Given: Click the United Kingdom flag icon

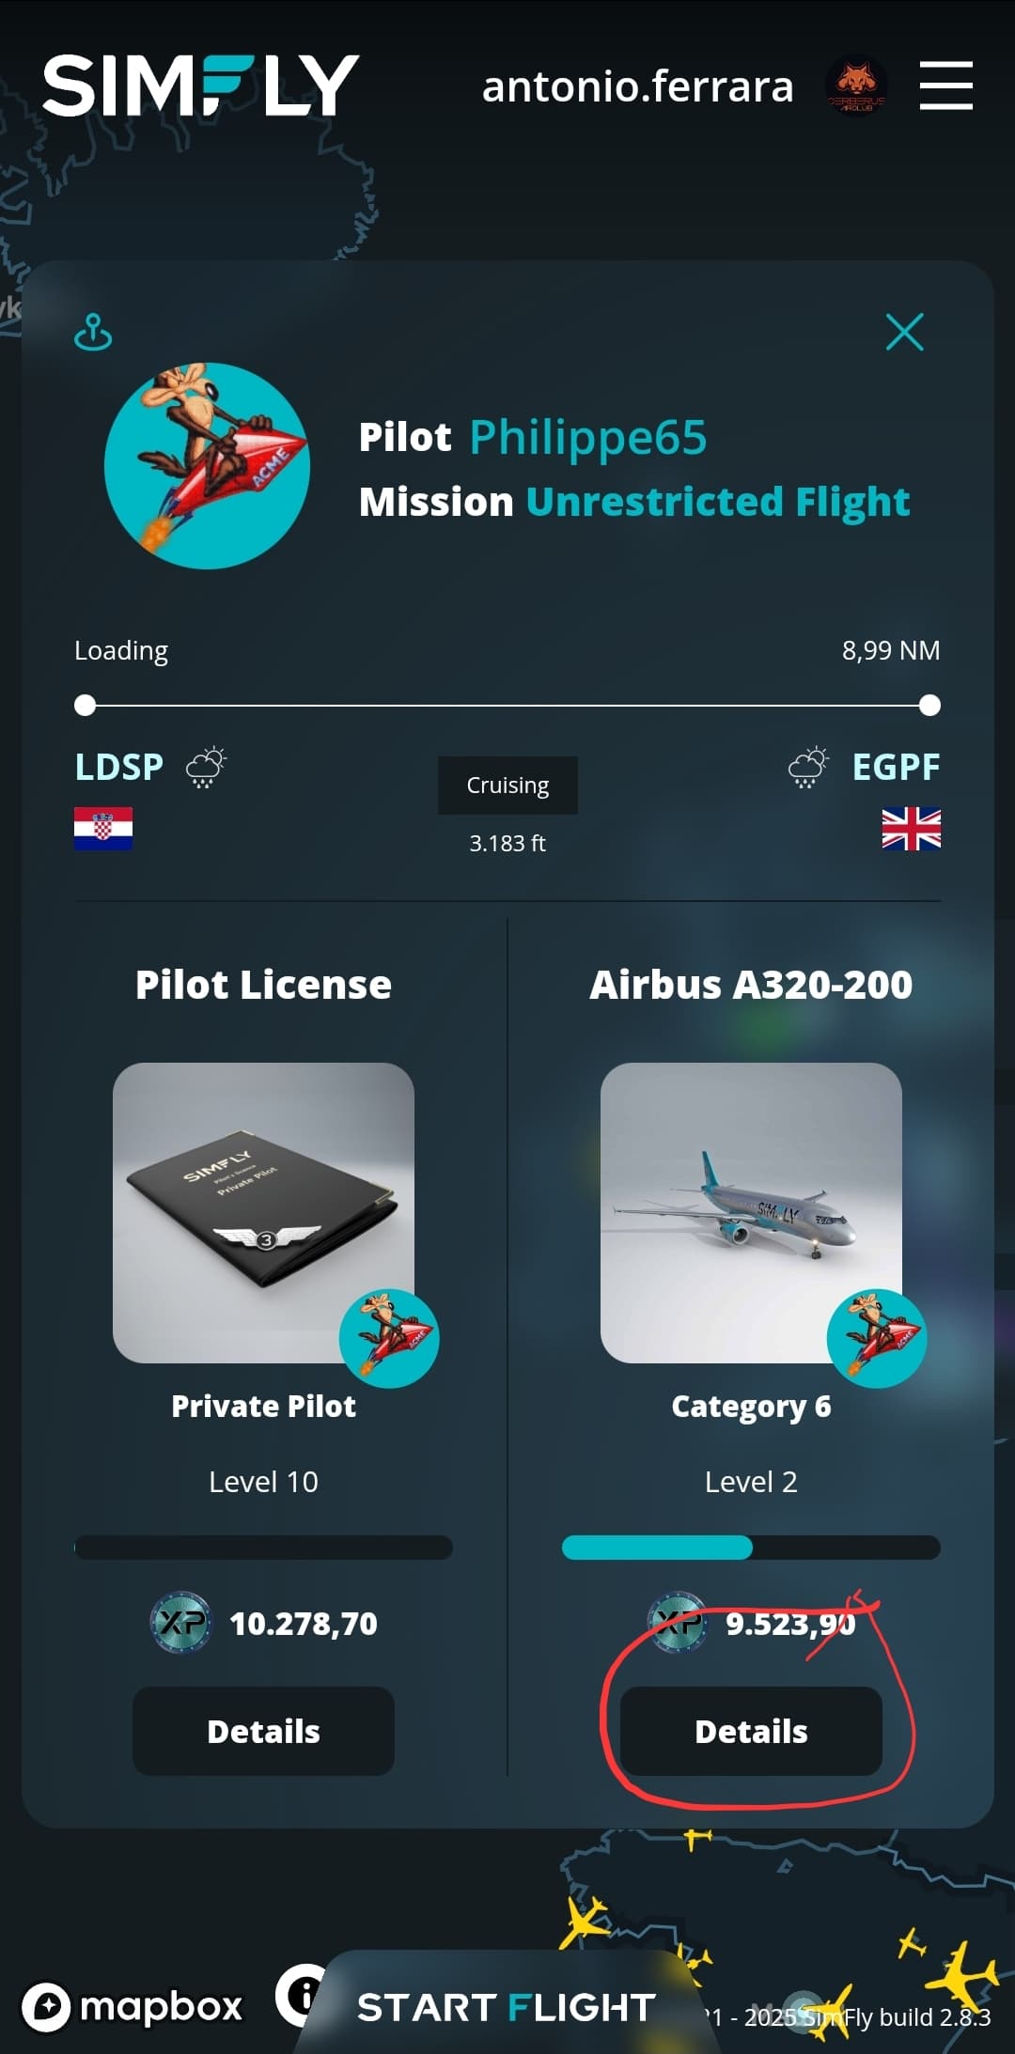Looking at the screenshot, I should 911,829.
